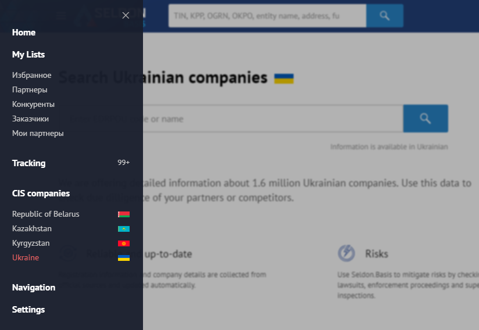This screenshot has height=330, width=479.
Task: Click 'Information is available in Ukrainian' note
Action: pyautogui.click(x=389, y=147)
